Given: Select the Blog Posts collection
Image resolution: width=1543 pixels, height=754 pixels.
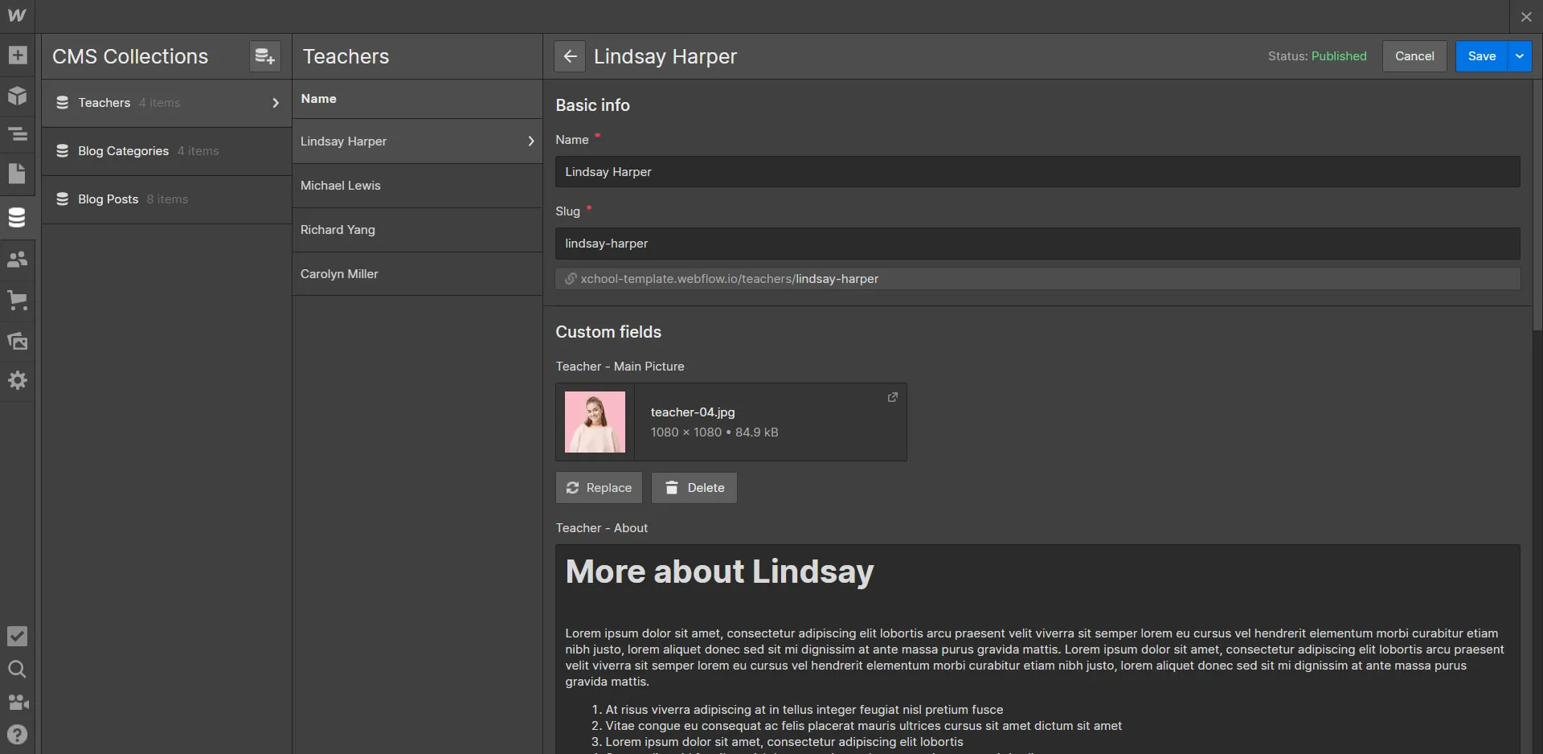Looking at the screenshot, I should pos(108,199).
